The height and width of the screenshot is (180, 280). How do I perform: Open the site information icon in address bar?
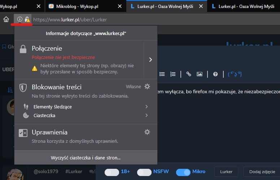click(19, 19)
